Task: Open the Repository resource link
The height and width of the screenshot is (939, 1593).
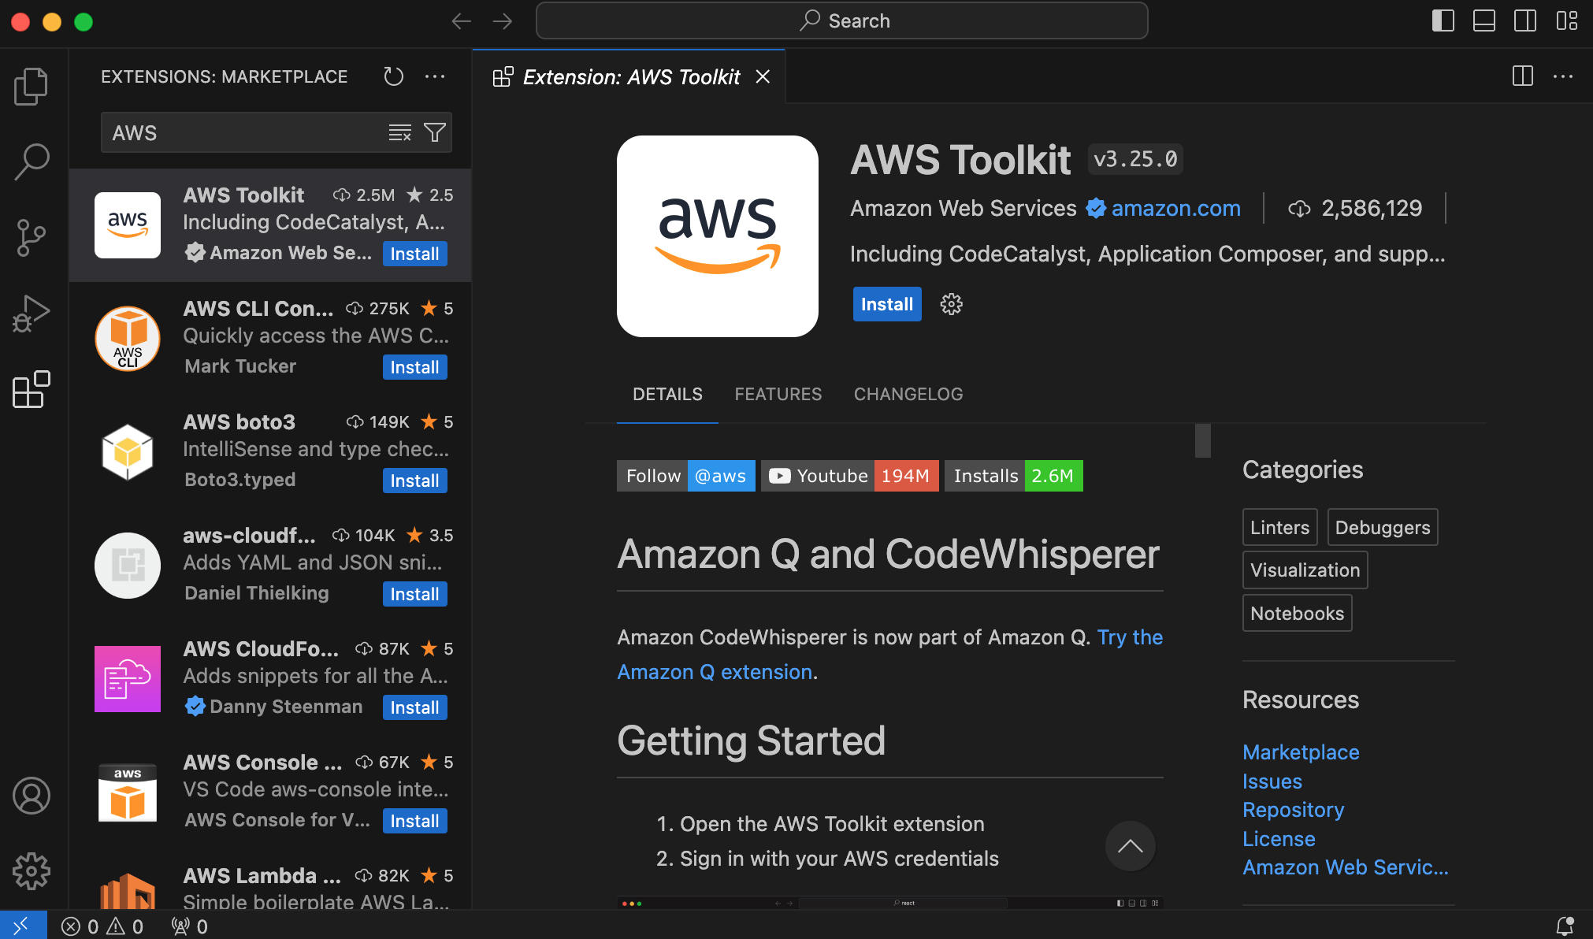Action: (1294, 810)
